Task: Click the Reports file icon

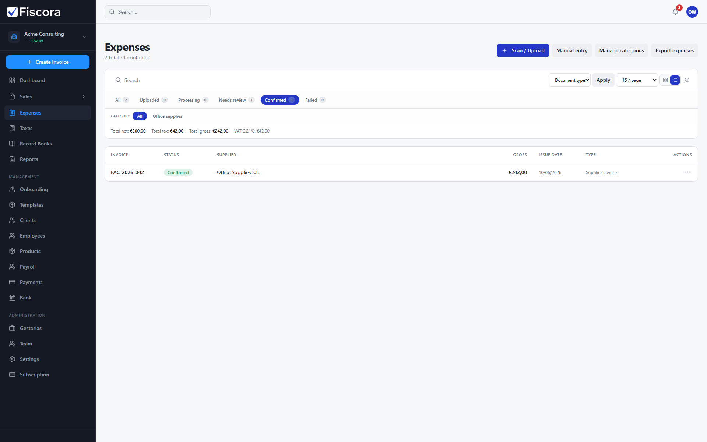Action: click(12, 159)
